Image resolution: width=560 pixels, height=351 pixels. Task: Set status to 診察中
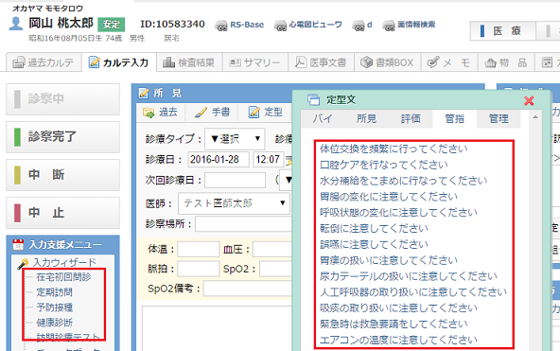coord(62,99)
